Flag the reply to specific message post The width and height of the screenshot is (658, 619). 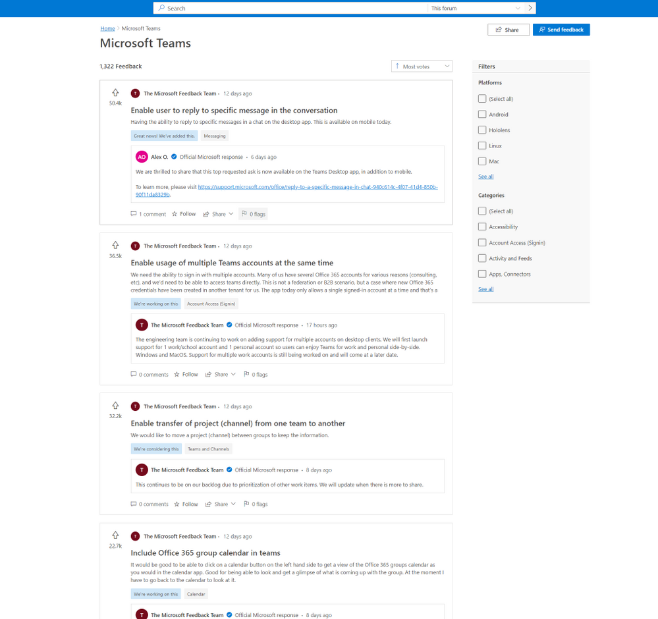tap(254, 214)
